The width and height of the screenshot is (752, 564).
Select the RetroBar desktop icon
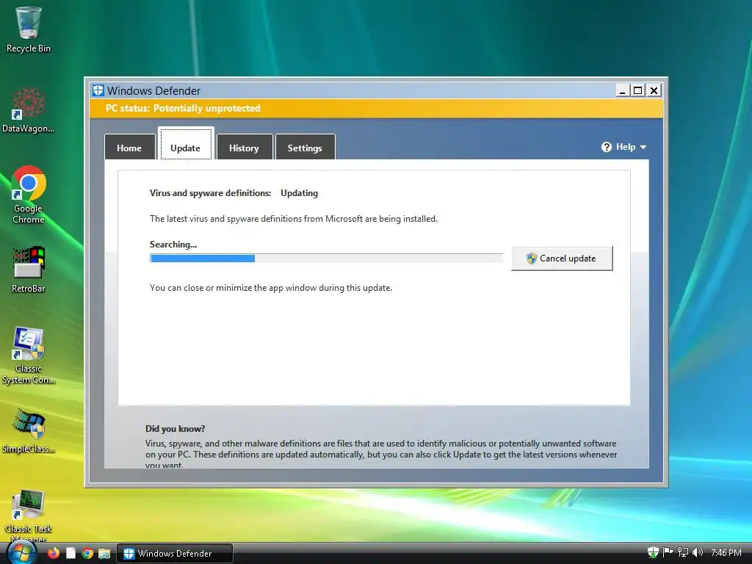(29, 269)
